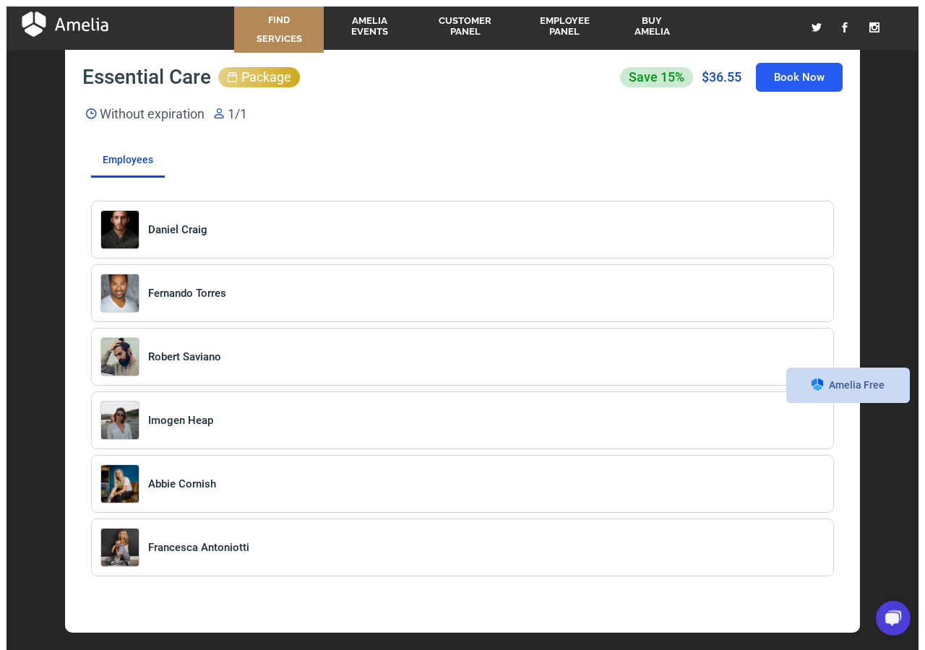Open the Instagram social icon

(x=874, y=27)
